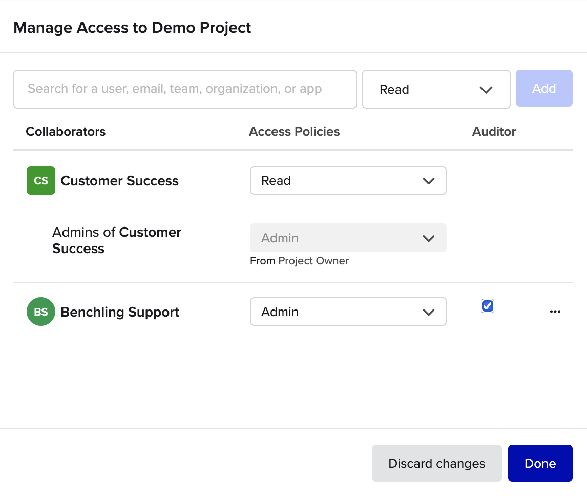Click the Collaborators column header
Image resolution: width=587 pixels, height=496 pixels.
pyautogui.click(x=66, y=132)
